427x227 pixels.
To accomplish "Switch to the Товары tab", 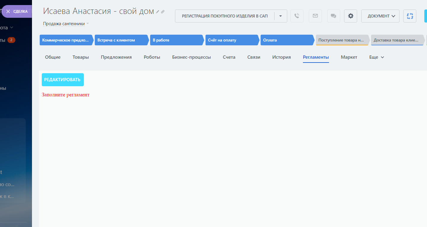I will (81, 57).
